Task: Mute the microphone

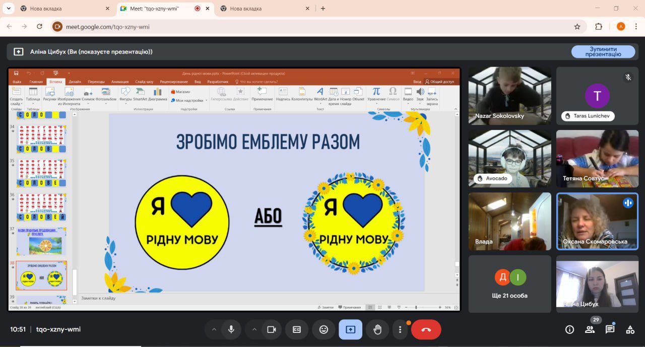Action: tap(231, 329)
